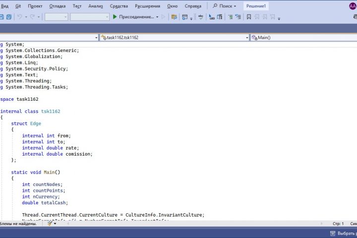Open the Redo history dropdown arrow
The width and height of the screenshot is (357, 238).
pos(39,17)
